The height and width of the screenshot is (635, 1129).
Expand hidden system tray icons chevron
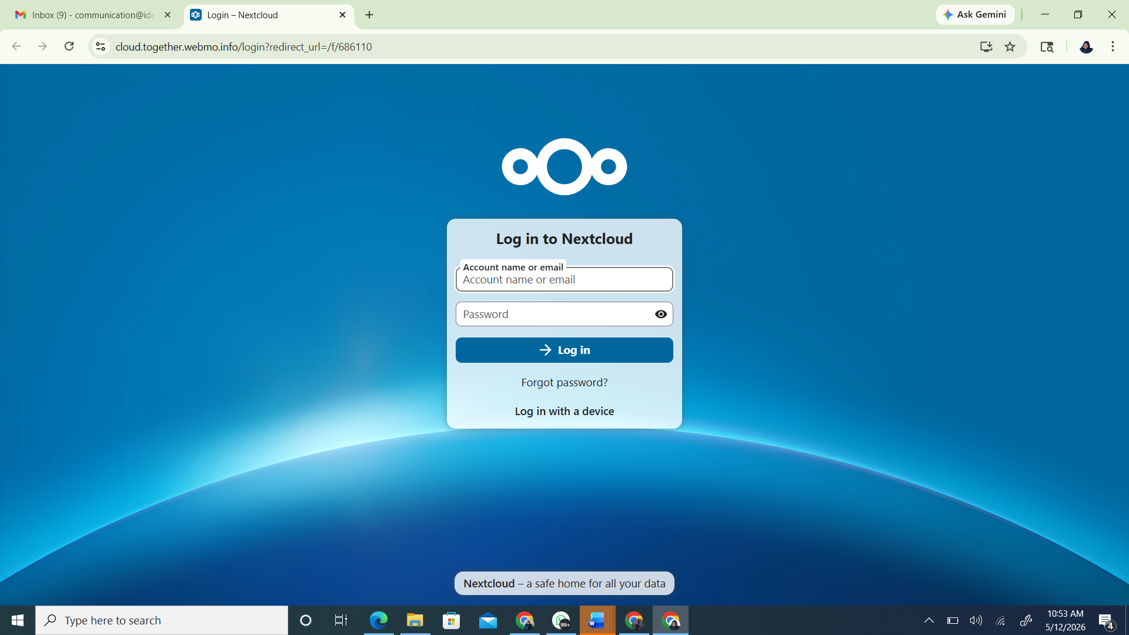[929, 620]
